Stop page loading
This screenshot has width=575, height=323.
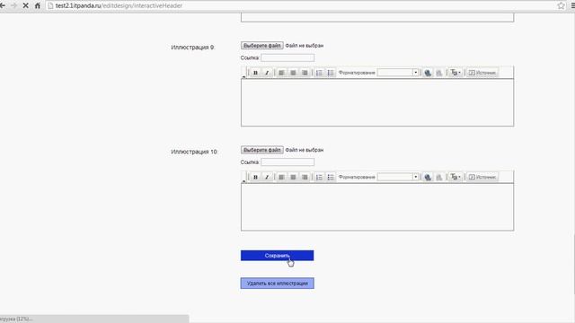point(26,5)
